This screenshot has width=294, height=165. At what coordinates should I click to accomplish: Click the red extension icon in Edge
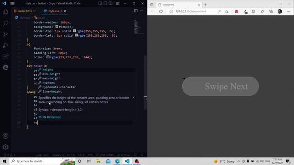pos(236,11)
